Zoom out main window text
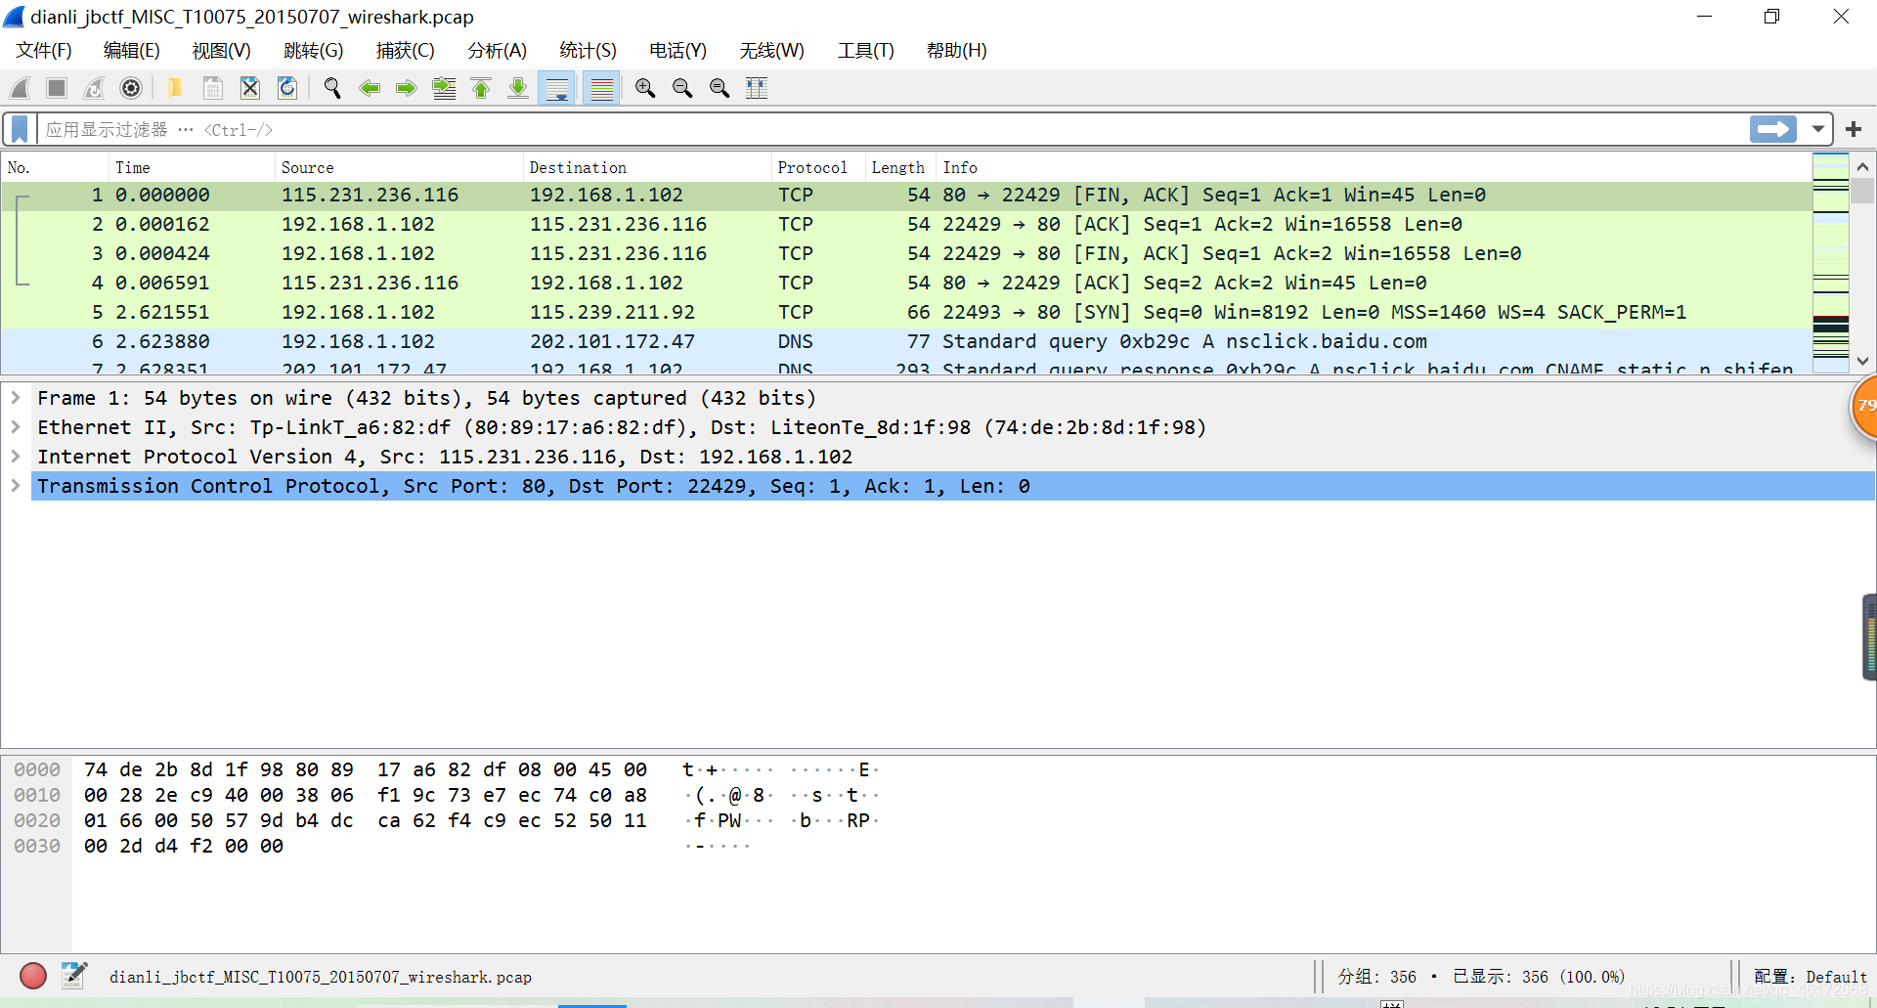The height and width of the screenshot is (1008, 1877). pyautogui.click(x=682, y=88)
